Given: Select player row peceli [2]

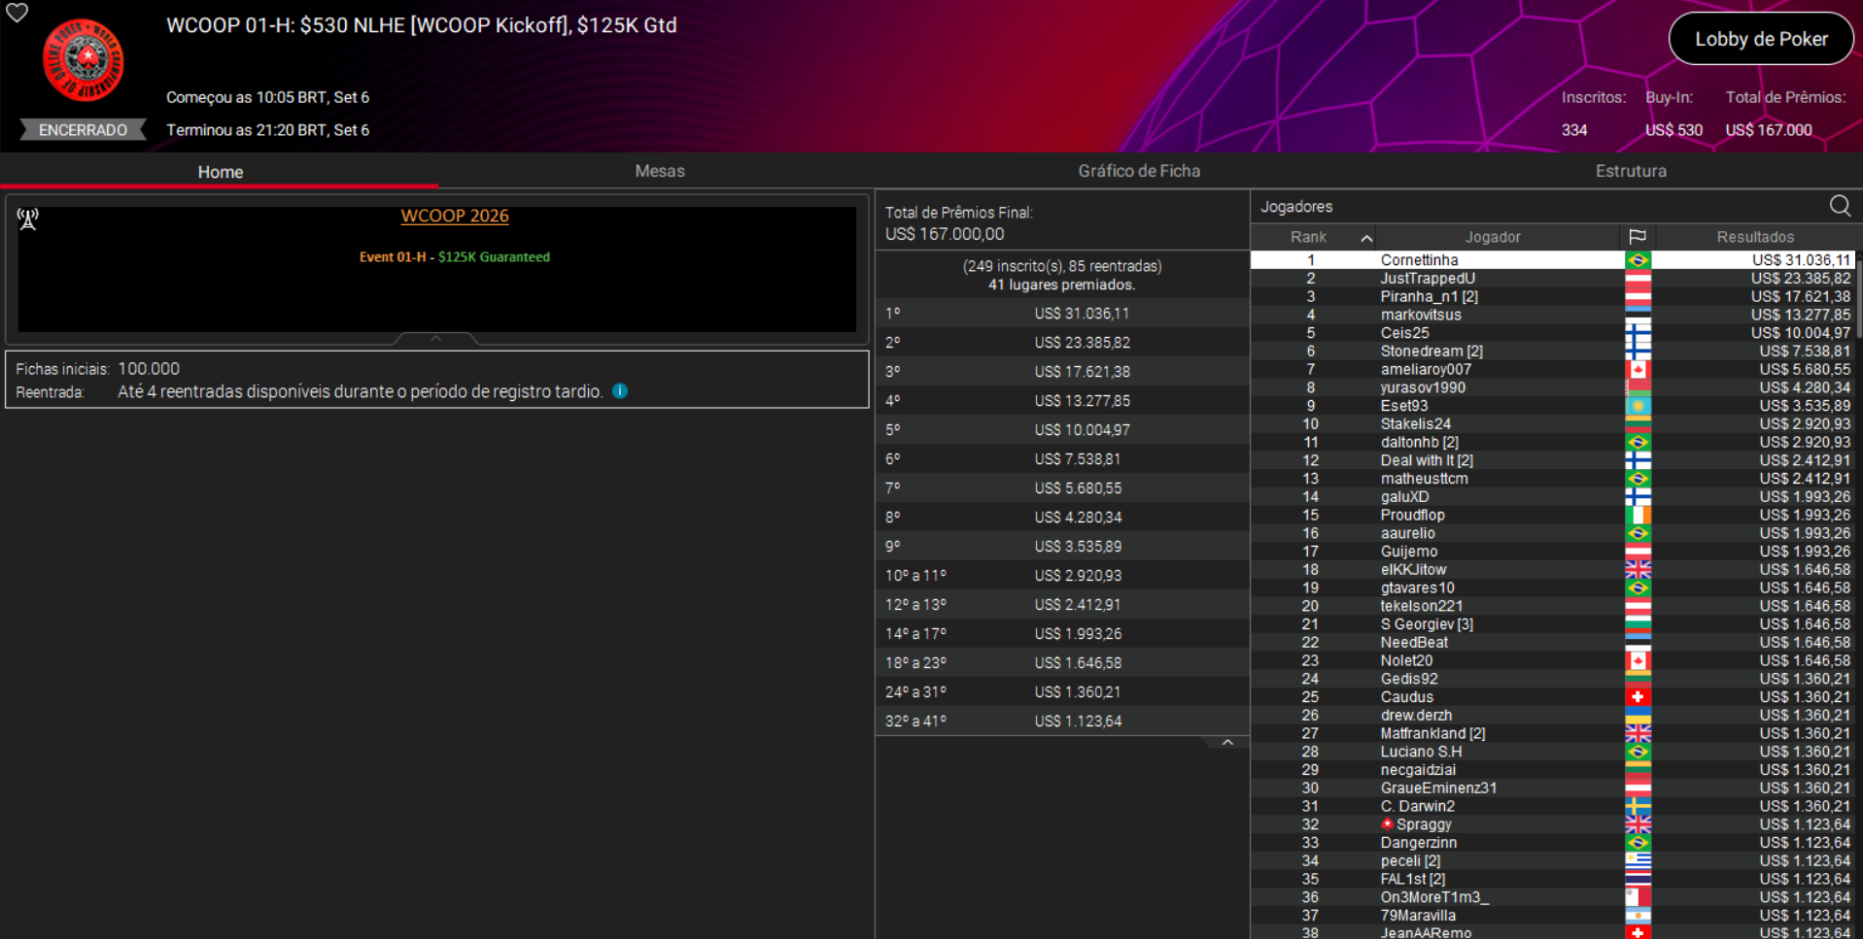Looking at the screenshot, I should pyautogui.click(x=1553, y=861).
